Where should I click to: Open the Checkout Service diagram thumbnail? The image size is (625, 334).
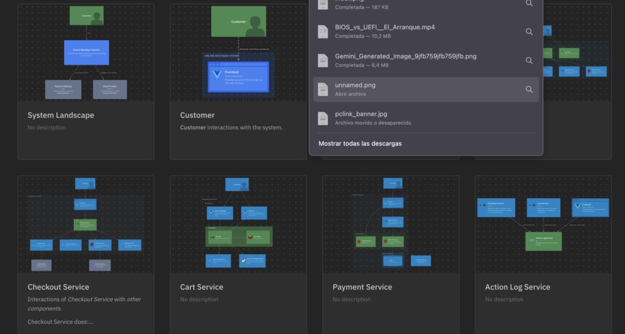coord(86,224)
